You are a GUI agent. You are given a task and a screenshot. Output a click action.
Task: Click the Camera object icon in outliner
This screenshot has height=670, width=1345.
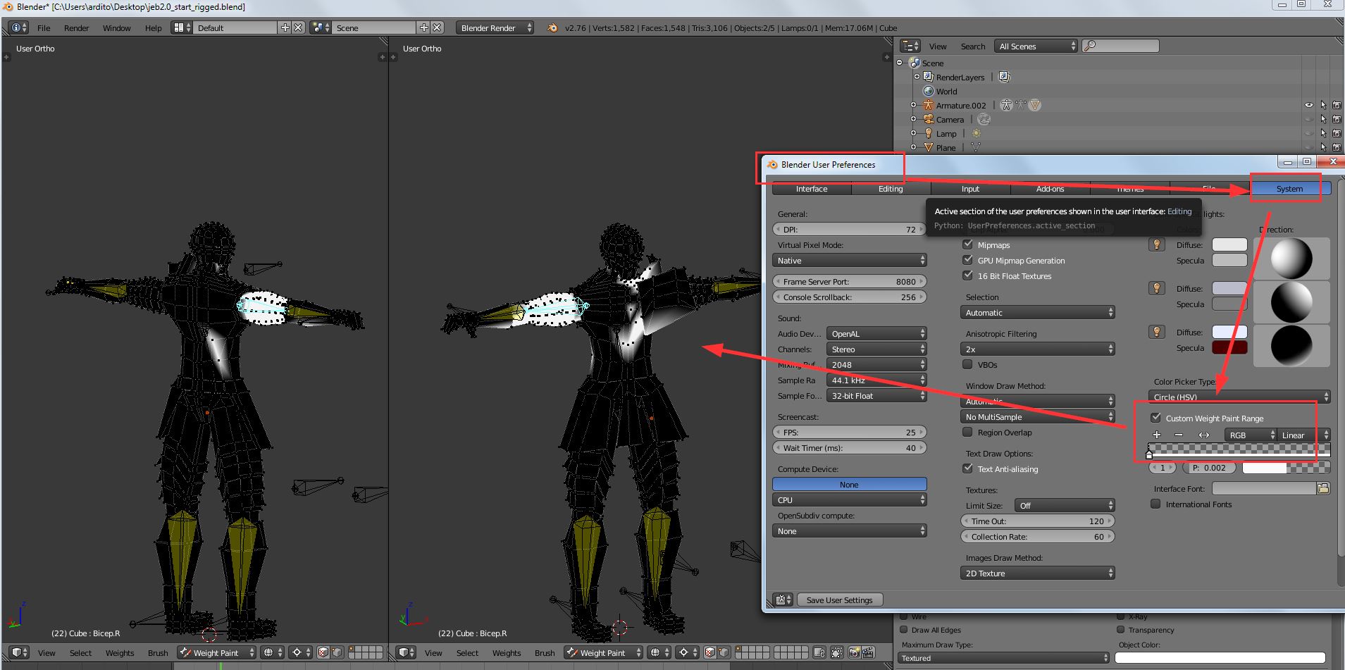[929, 119]
